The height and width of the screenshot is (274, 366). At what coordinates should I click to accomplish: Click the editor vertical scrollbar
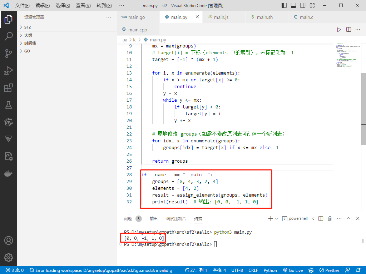363,109
